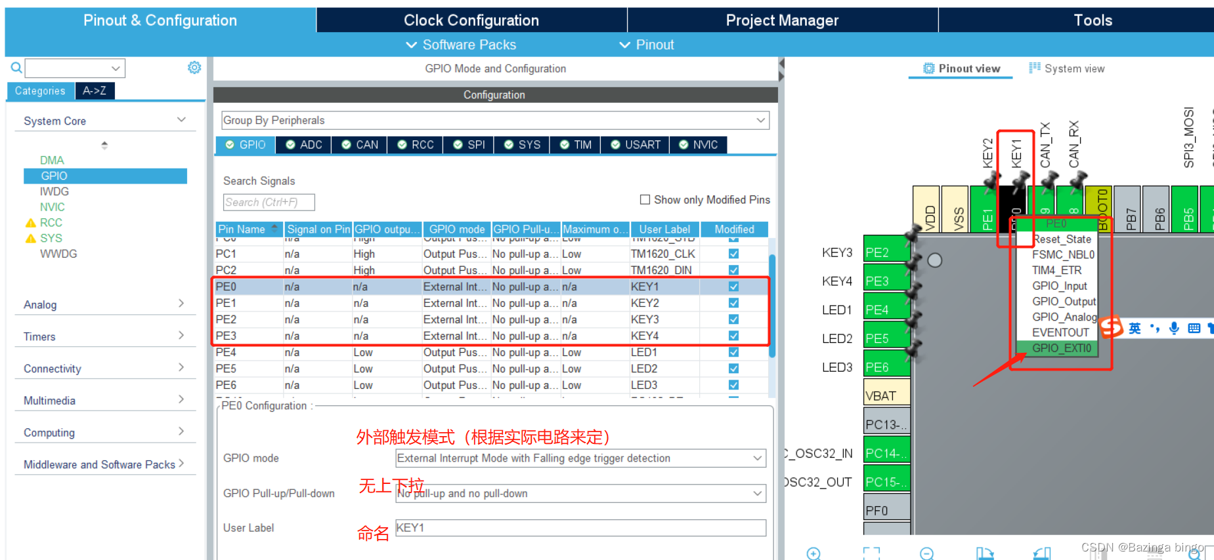Toggle Modified checkbox for PE6 row
1214x560 pixels.
733,385
